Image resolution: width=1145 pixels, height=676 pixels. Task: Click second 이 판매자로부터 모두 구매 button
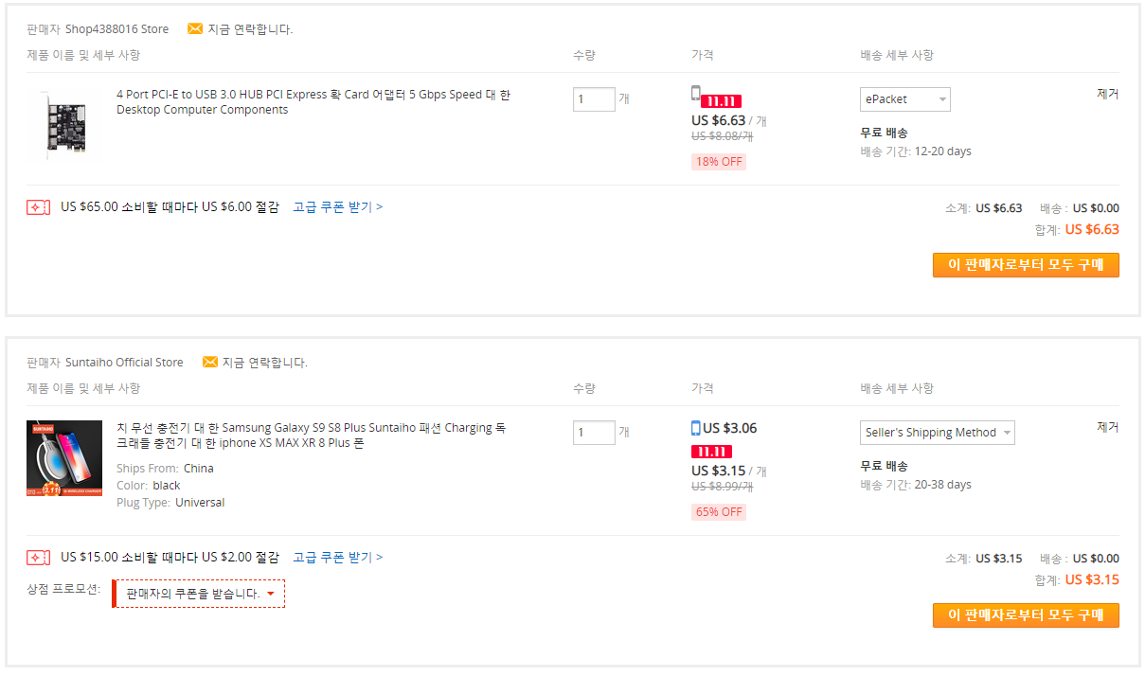tap(1026, 615)
